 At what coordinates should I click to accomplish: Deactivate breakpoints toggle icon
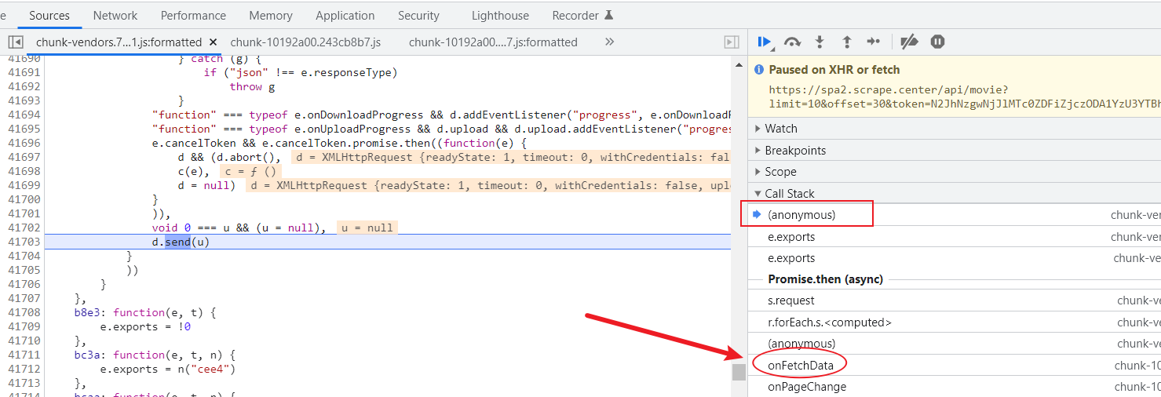909,42
